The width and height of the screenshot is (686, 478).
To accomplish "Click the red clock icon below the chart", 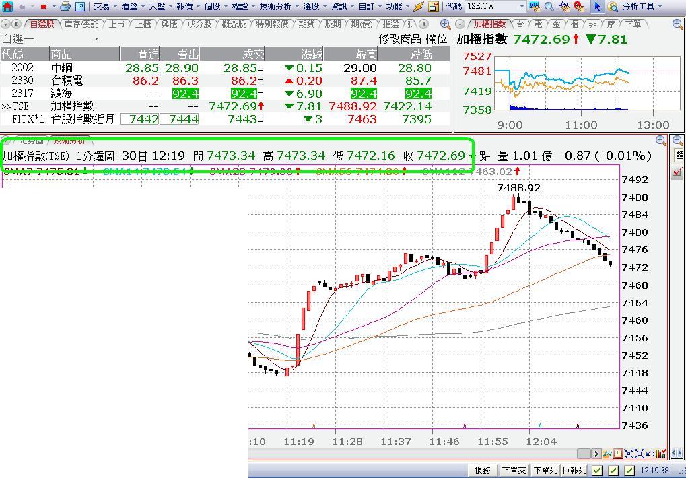I will pyautogui.click(x=618, y=454).
